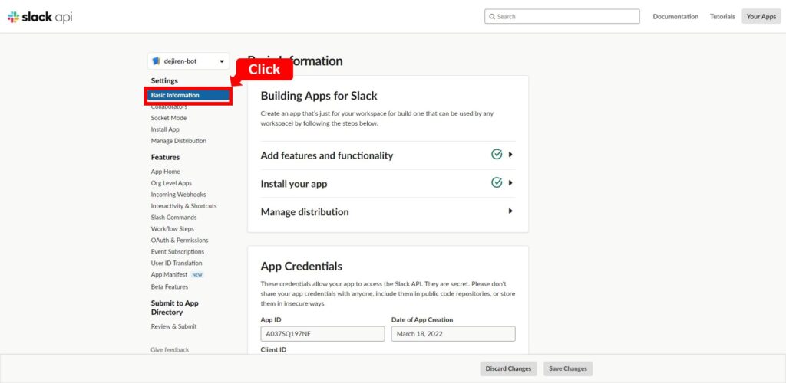Open the dejiren-bot app selector dropdown
The width and height of the screenshot is (786, 383).
pos(189,61)
